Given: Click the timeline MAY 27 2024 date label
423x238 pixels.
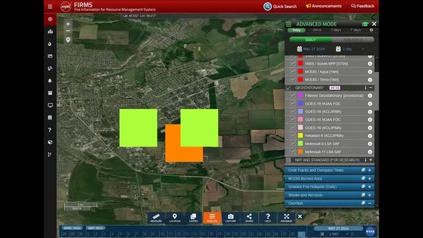Looking at the screenshot, I should pyautogui.click(x=338, y=228).
